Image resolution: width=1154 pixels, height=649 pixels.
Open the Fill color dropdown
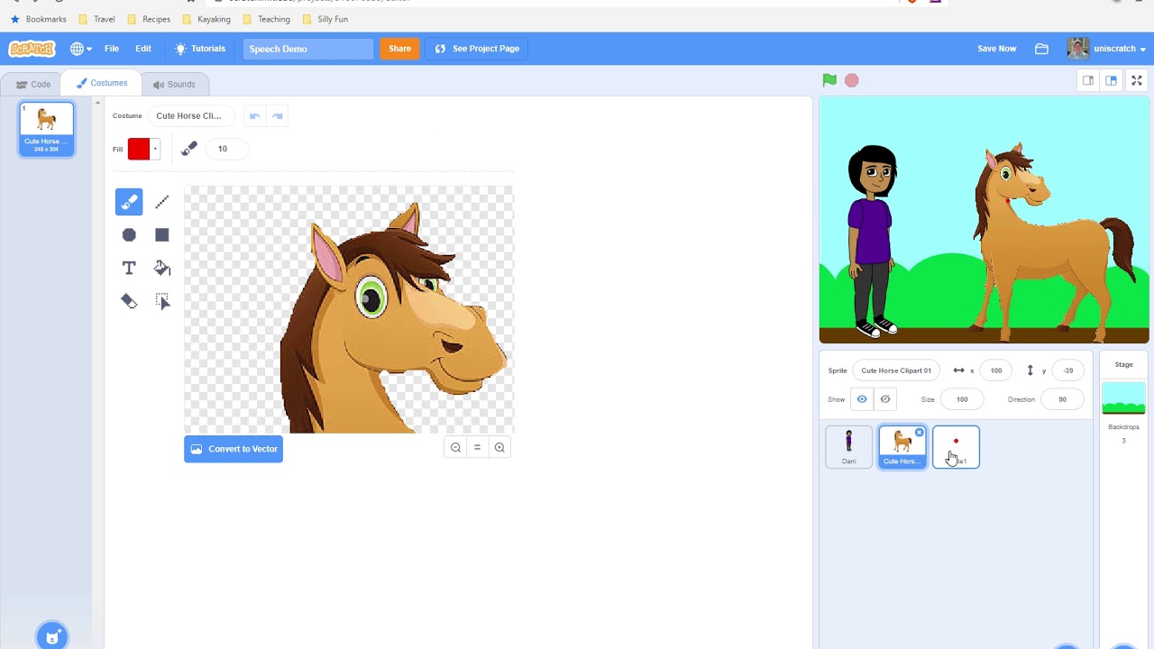(x=155, y=149)
